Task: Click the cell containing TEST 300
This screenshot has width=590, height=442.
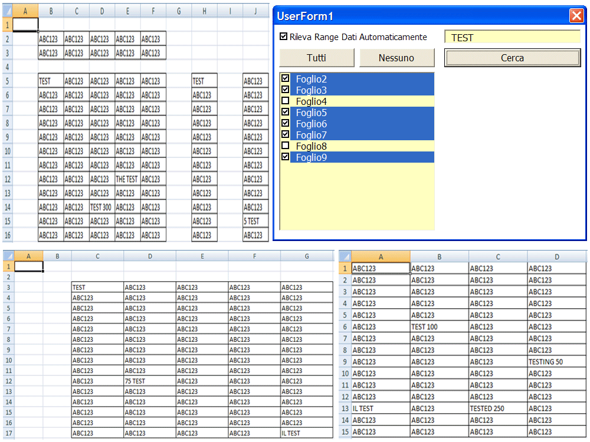Action: pos(101,207)
